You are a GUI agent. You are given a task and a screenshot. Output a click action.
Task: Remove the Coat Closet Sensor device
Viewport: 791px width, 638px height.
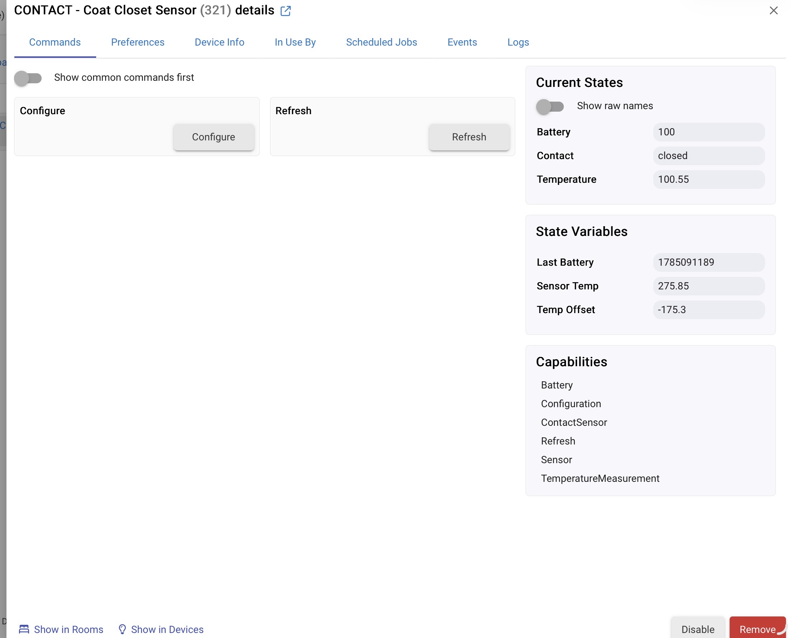coord(757,629)
